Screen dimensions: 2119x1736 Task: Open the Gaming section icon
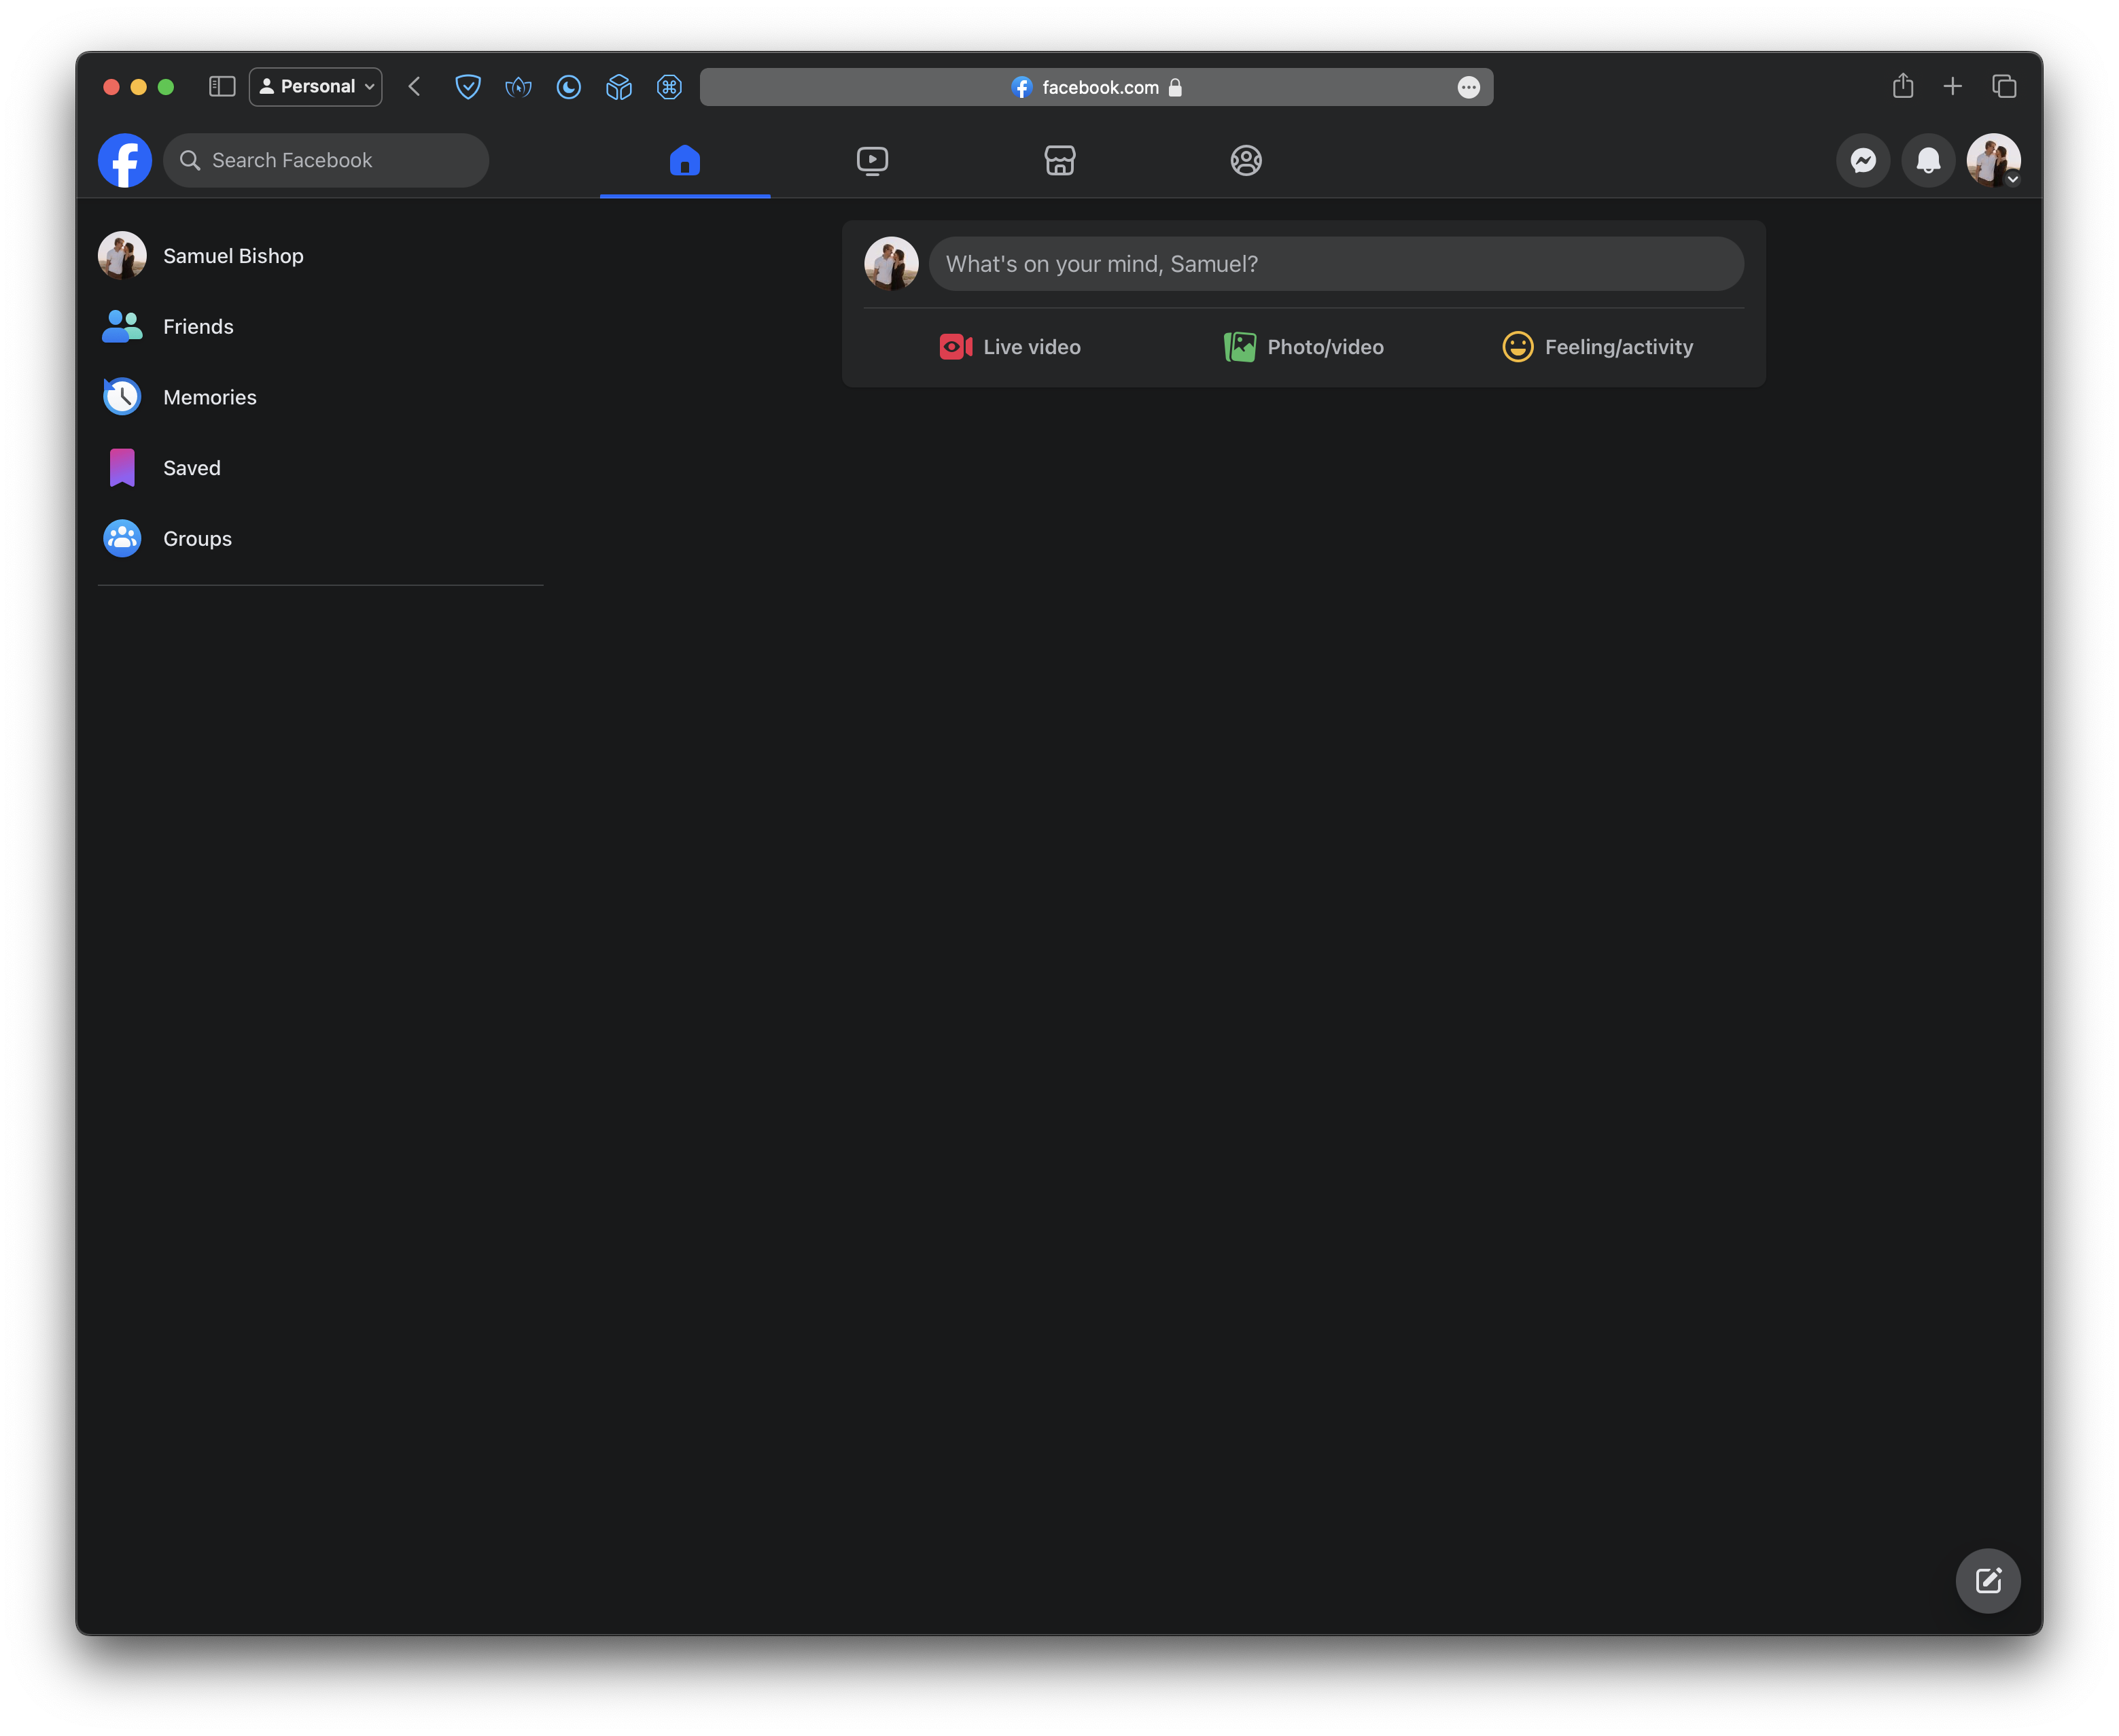click(1245, 160)
